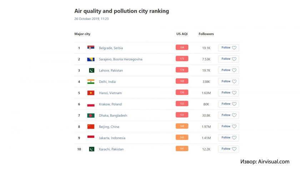Viewport: 300px width, 169px height.
Task: Follow Delhi, India
Action: click(229, 81)
